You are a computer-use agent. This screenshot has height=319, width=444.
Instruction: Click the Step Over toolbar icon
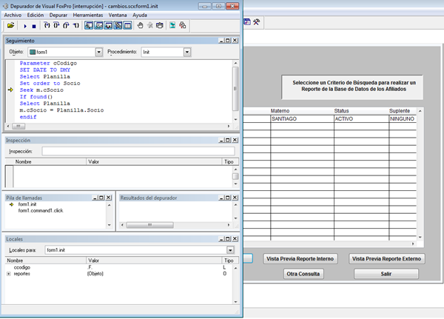point(55,25)
